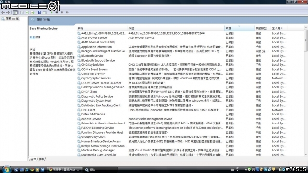Launch Internet Explorer from Quick Launch
Screen dimensions: 308x173
point(27,170)
